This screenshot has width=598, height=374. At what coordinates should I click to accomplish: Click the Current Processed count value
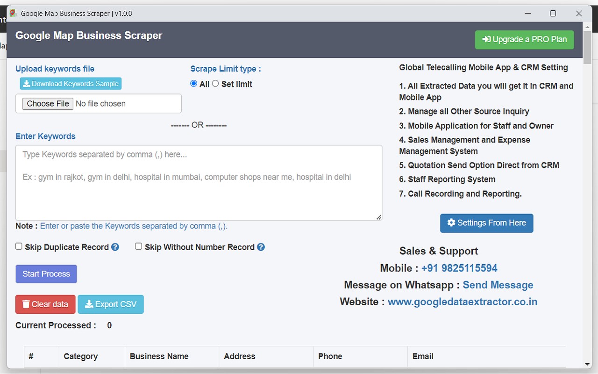pyautogui.click(x=109, y=325)
